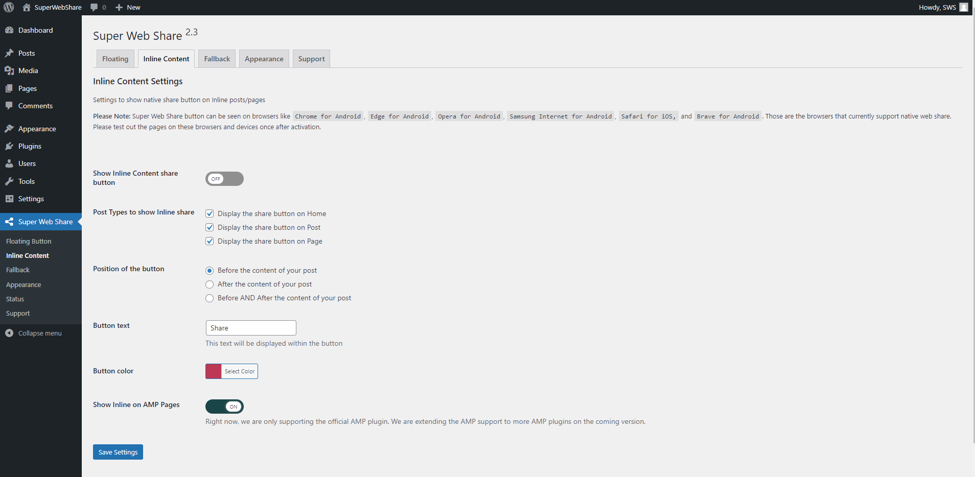Open the WordPress logo menu
The image size is (975, 477).
point(9,7)
